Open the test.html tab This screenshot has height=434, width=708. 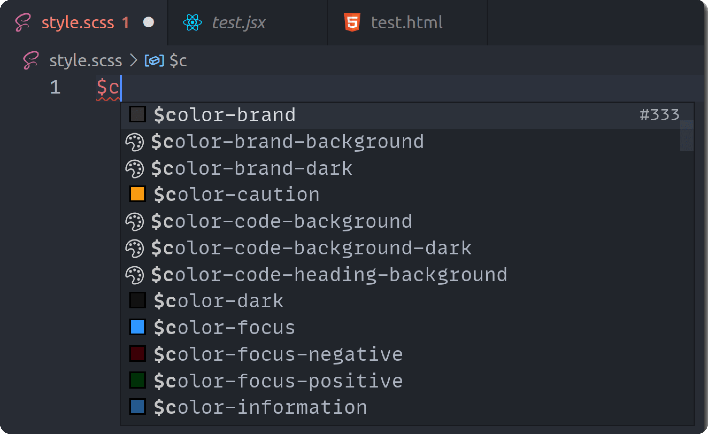pos(407,22)
